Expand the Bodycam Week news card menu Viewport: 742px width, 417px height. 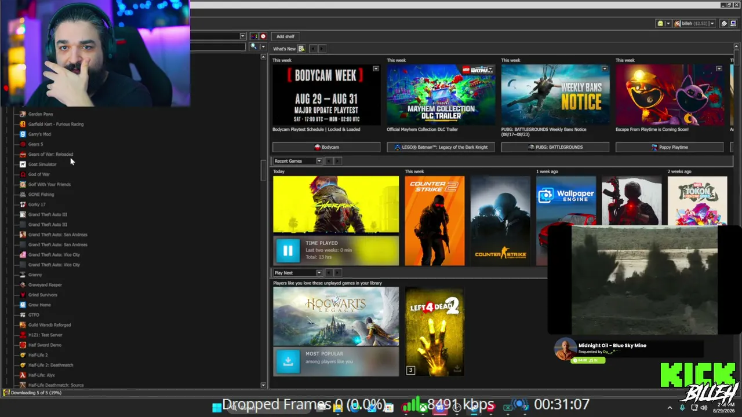coord(376,69)
